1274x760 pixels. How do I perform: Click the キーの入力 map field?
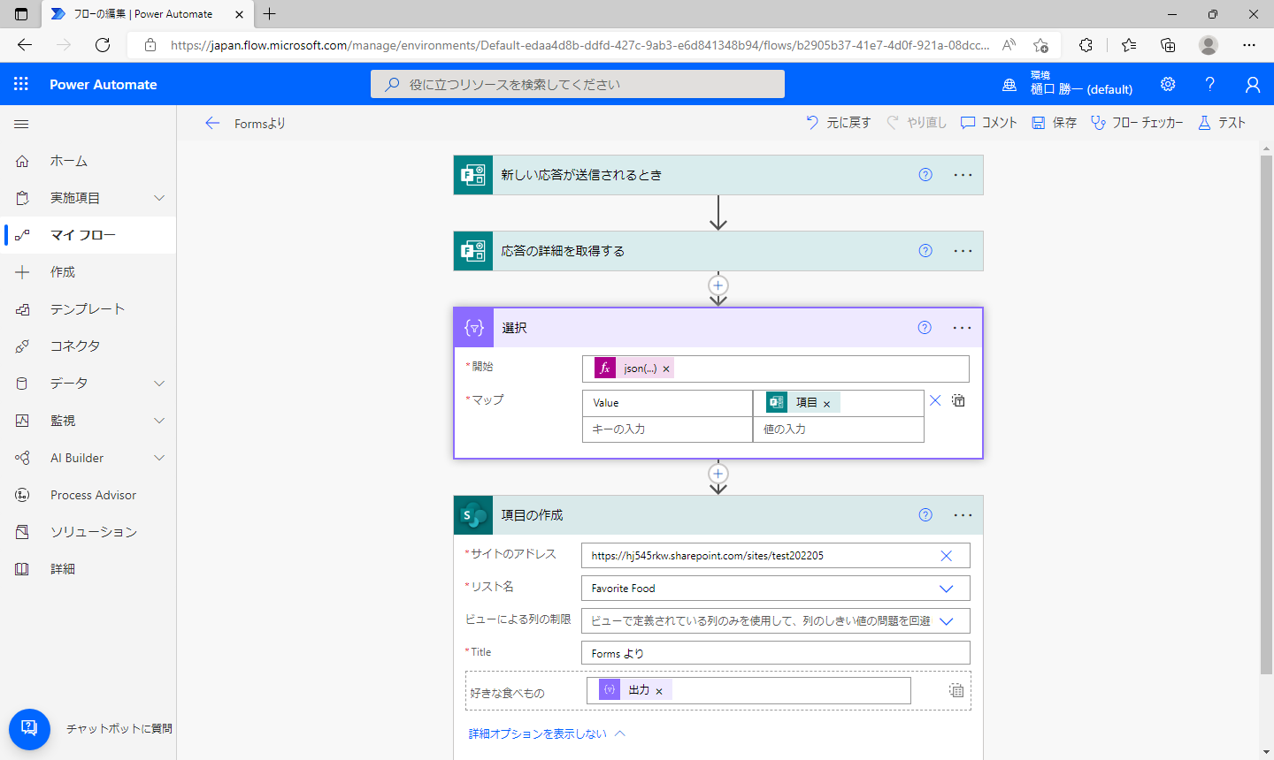(667, 429)
